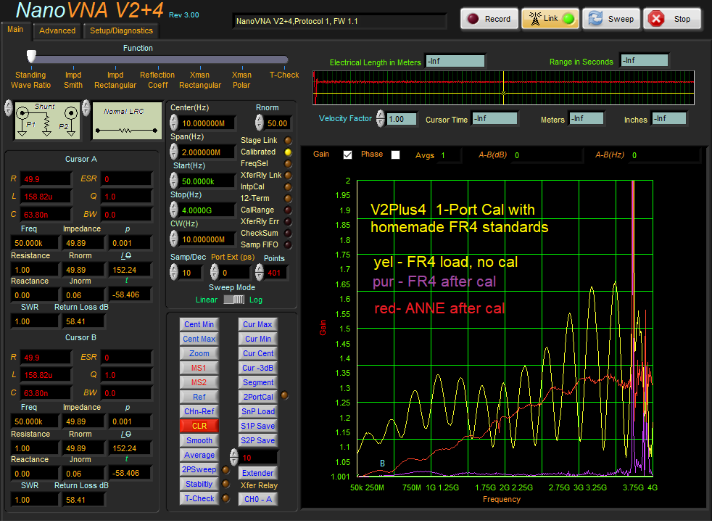Click the Avgs value field
Screen dimensions: 712x523
tap(450, 155)
